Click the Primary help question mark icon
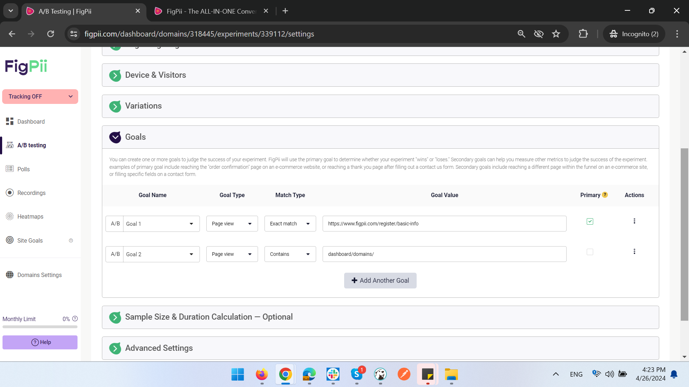 click(605, 195)
